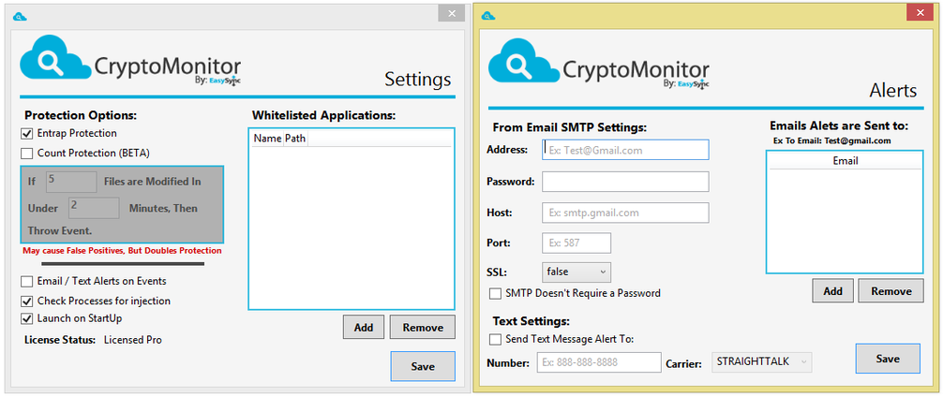Viewport: 943px width, 397px height.
Task: Click the SMTP Address input field
Action: (x=625, y=150)
